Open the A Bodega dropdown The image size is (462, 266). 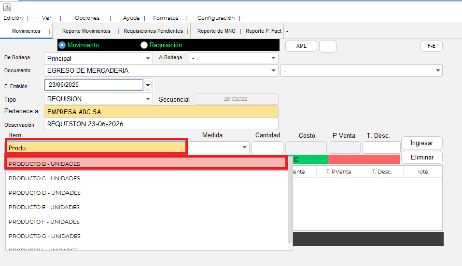[x=234, y=58]
